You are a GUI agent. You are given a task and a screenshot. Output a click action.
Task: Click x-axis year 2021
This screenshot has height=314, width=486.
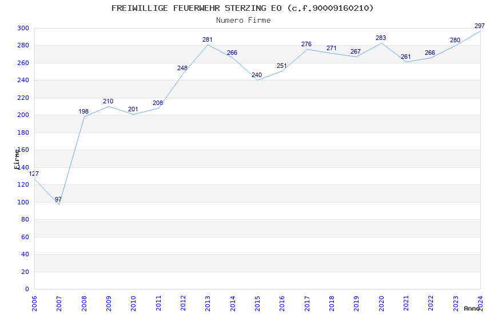(x=407, y=304)
